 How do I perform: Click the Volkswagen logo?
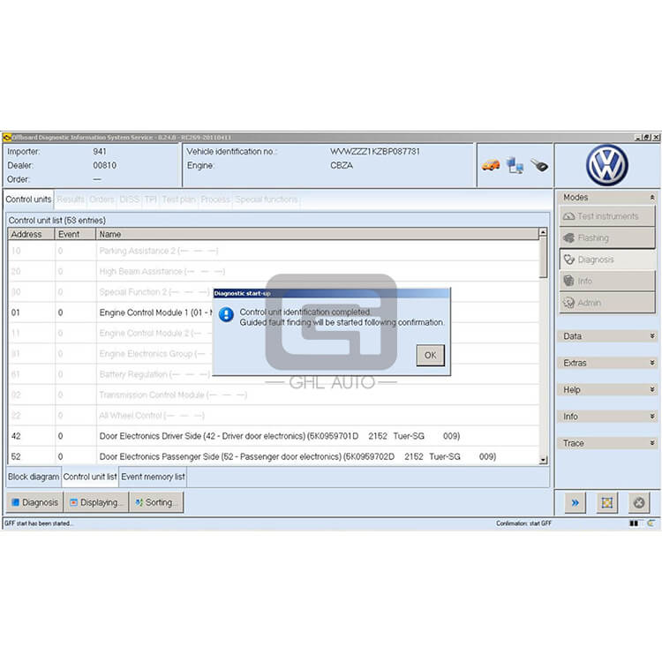tap(607, 166)
